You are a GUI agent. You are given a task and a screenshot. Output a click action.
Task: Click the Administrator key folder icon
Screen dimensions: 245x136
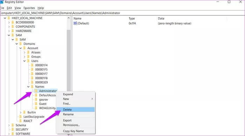[36, 91]
